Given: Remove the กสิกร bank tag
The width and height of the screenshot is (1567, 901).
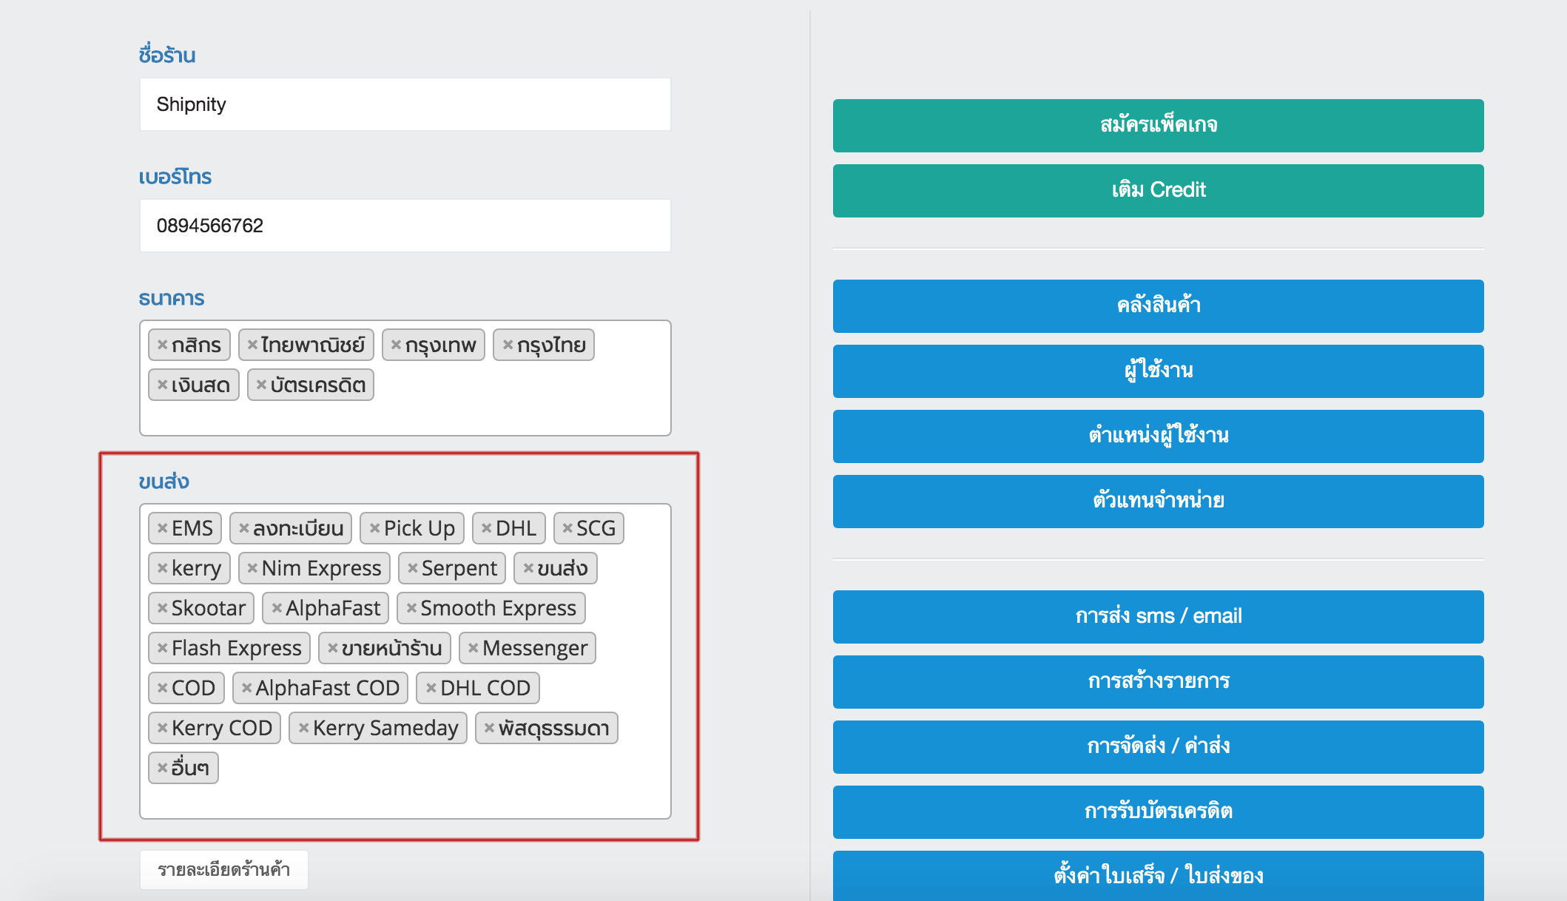Looking at the screenshot, I should [162, 345].
